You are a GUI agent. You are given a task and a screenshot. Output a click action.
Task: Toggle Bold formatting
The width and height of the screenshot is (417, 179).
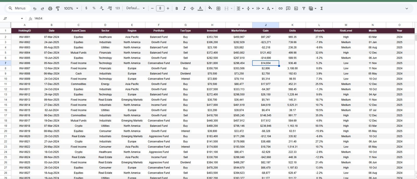[x=177, y=8]
